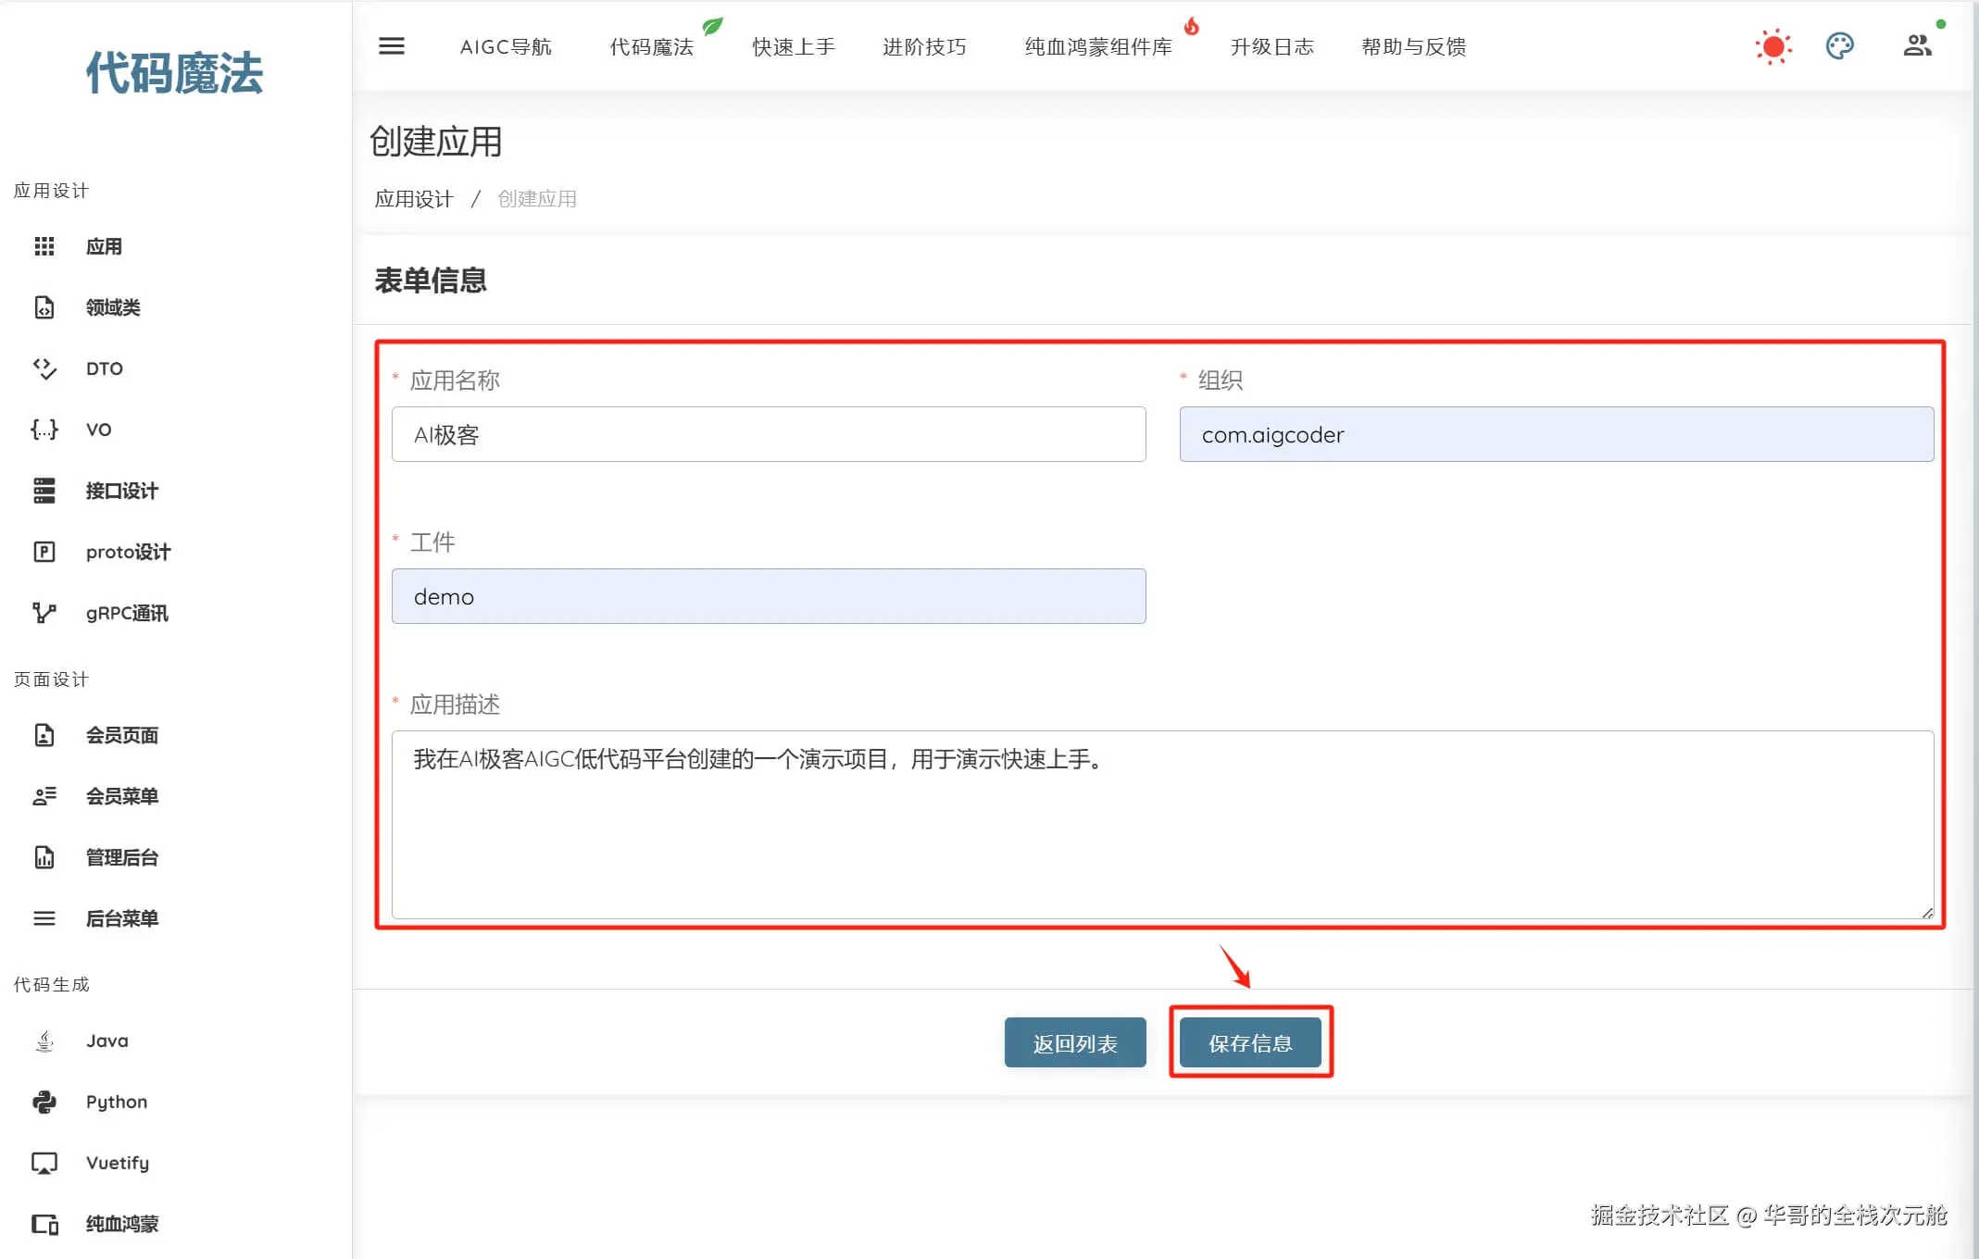Open the 纯血鸿蒙组件库 menu item
This screenshot has height=1259, width=1979.
1098,46
